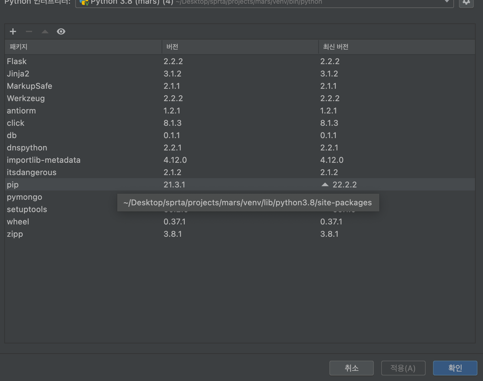The image size is (483, 381).
Task: Select the pip package name
Action: [13, 185]
